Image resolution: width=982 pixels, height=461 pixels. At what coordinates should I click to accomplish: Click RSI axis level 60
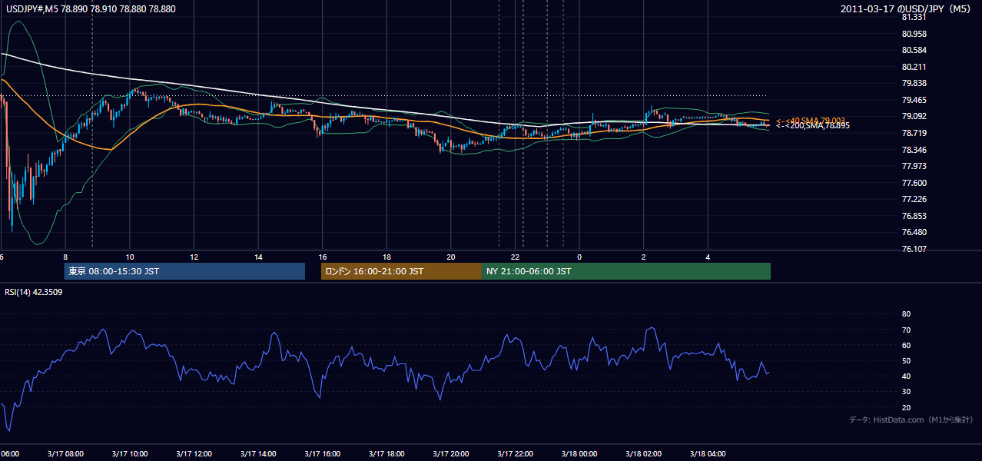point(906,345)
